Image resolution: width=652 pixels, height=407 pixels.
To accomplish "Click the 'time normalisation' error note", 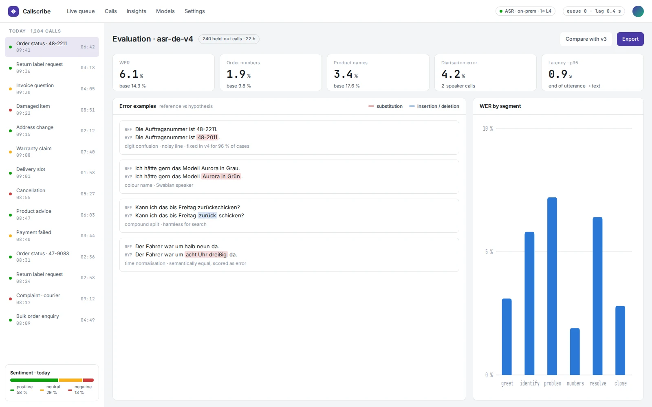I will click(x=185, y=263).
